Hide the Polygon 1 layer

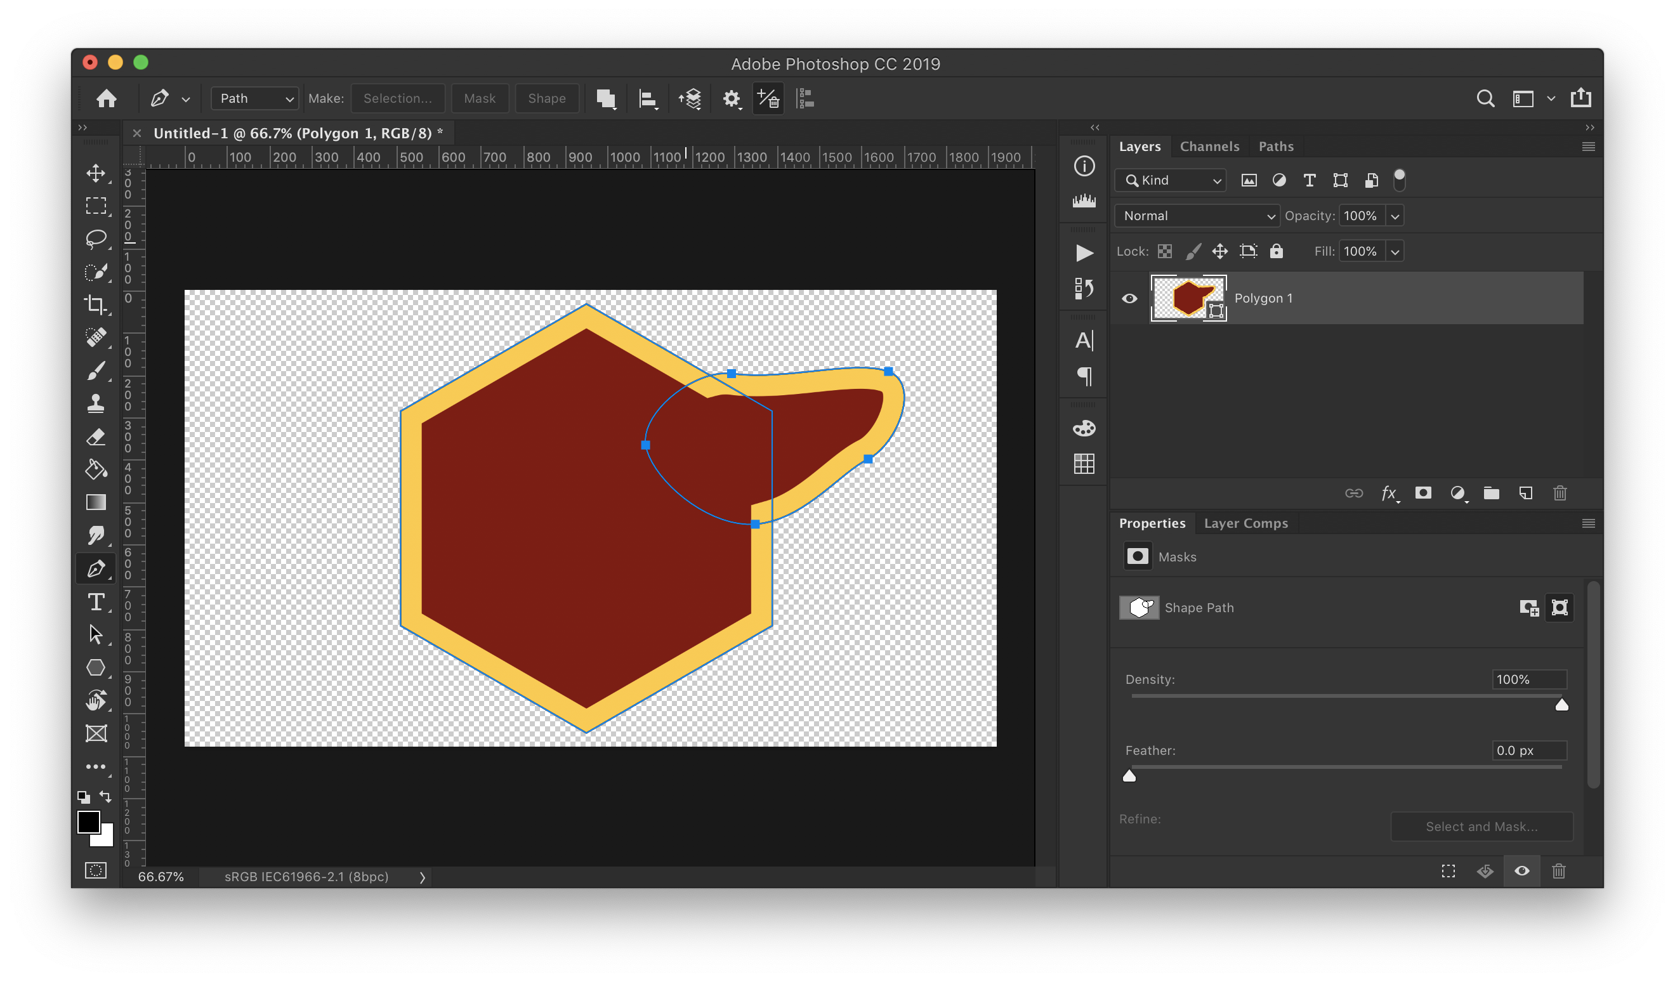pos(1129,298)
